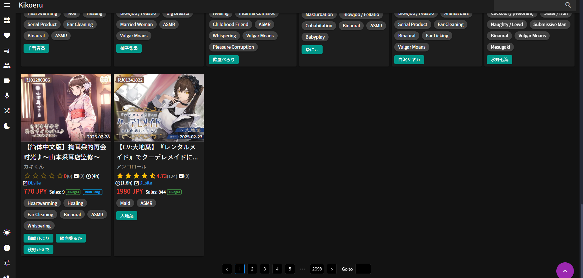Select the Maid tag chip
Screen dimensions: 583x278
point(125,203)
